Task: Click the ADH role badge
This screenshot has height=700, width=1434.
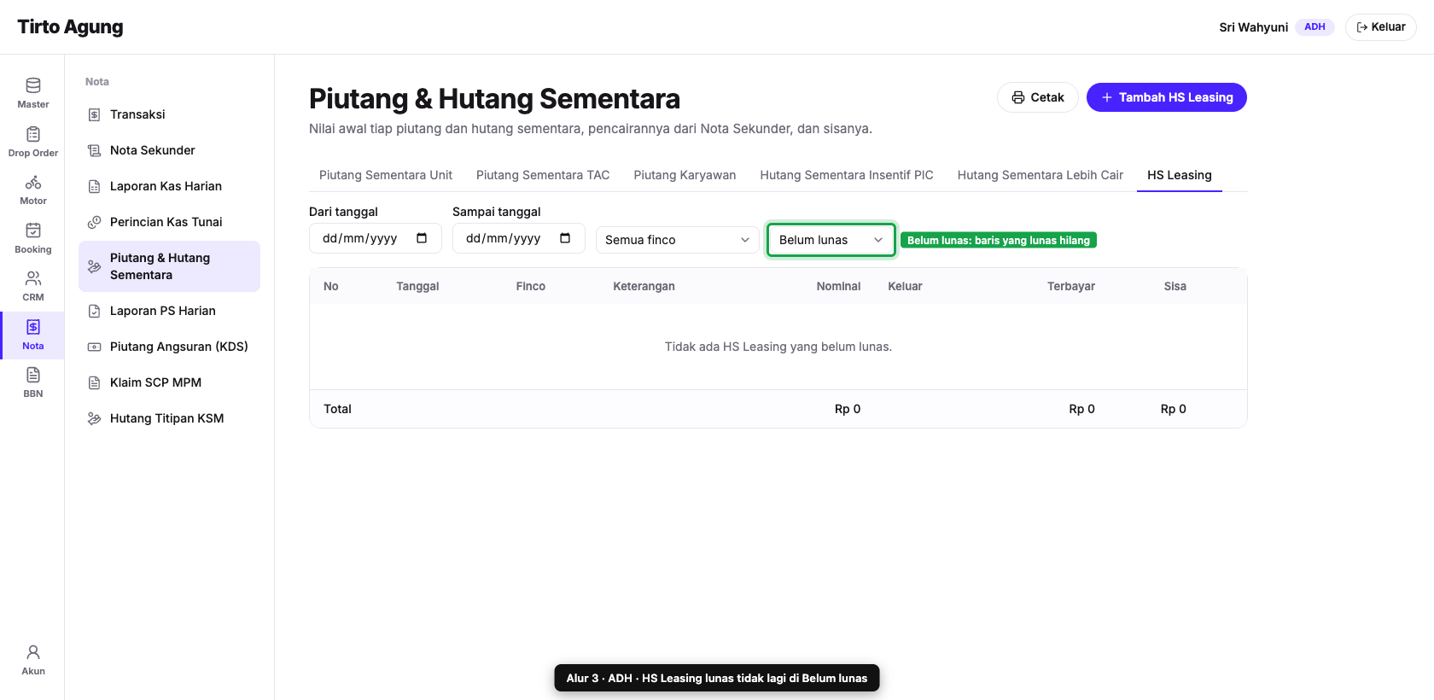Action: click(x=1314, y=27)
